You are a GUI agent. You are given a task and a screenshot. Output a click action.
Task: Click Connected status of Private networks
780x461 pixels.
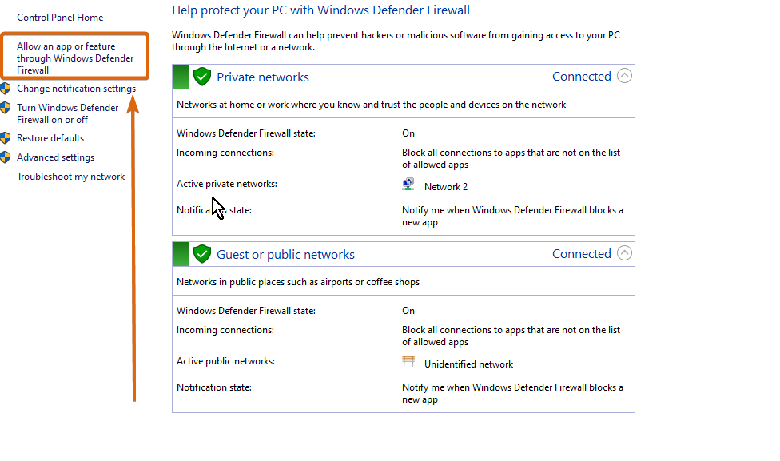[582, 77]
